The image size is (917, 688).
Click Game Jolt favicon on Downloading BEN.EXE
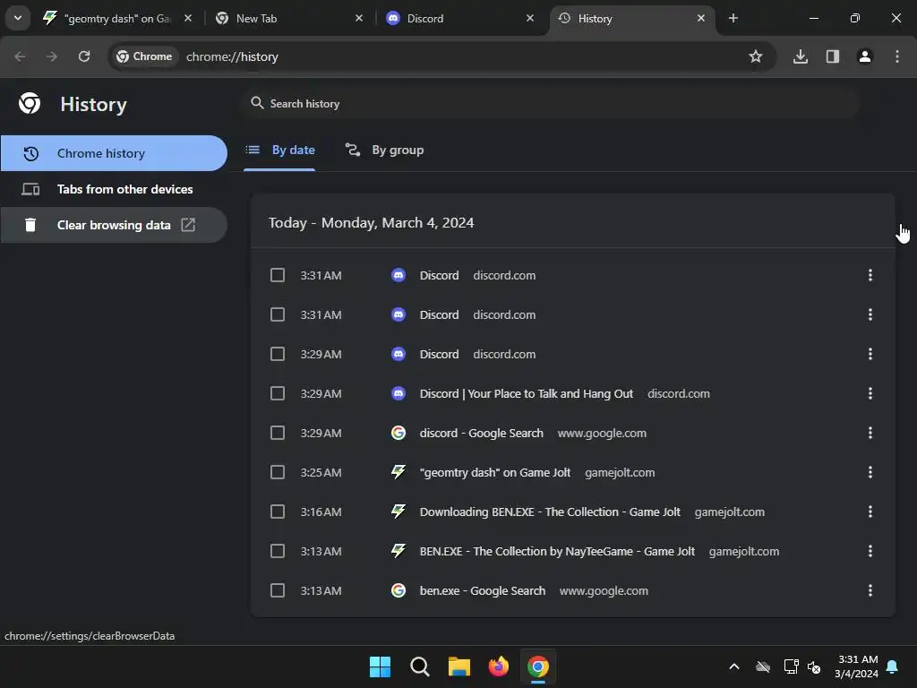coord(399,512)
